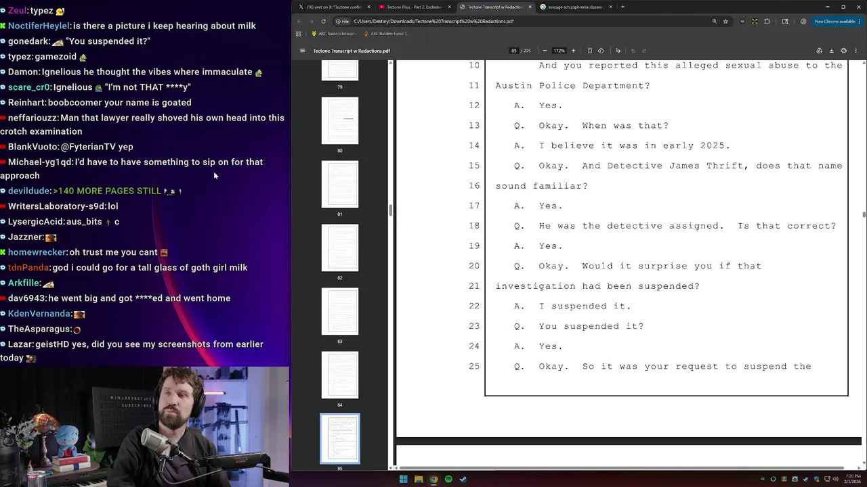Open the zoom magnifier in address bar
Screen dimensions: 867x487
tap(714, 22)
